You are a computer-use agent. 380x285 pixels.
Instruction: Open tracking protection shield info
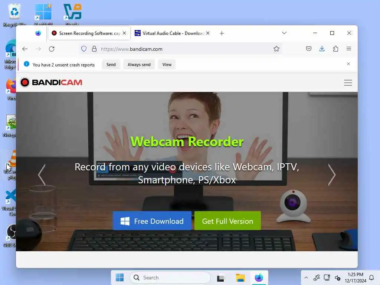84,49
